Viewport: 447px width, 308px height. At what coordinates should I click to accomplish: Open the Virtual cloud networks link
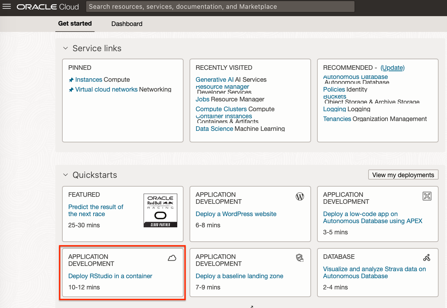(106, 89)
